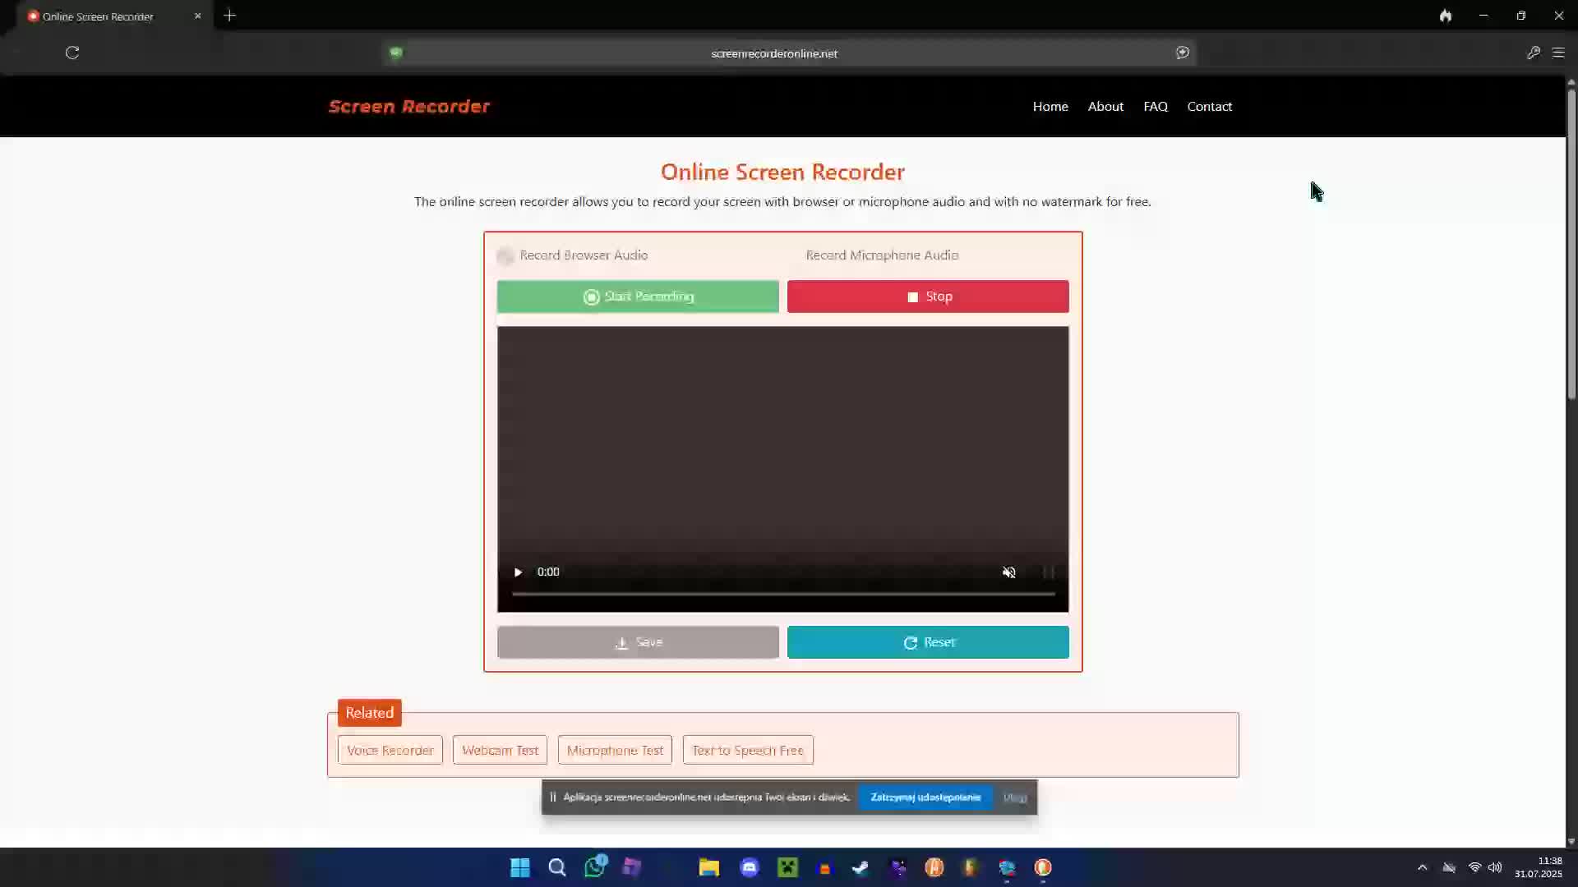Play the recorded video preview
The image size is (1578, 887).
pyautogui.click(x=518, y=572)
